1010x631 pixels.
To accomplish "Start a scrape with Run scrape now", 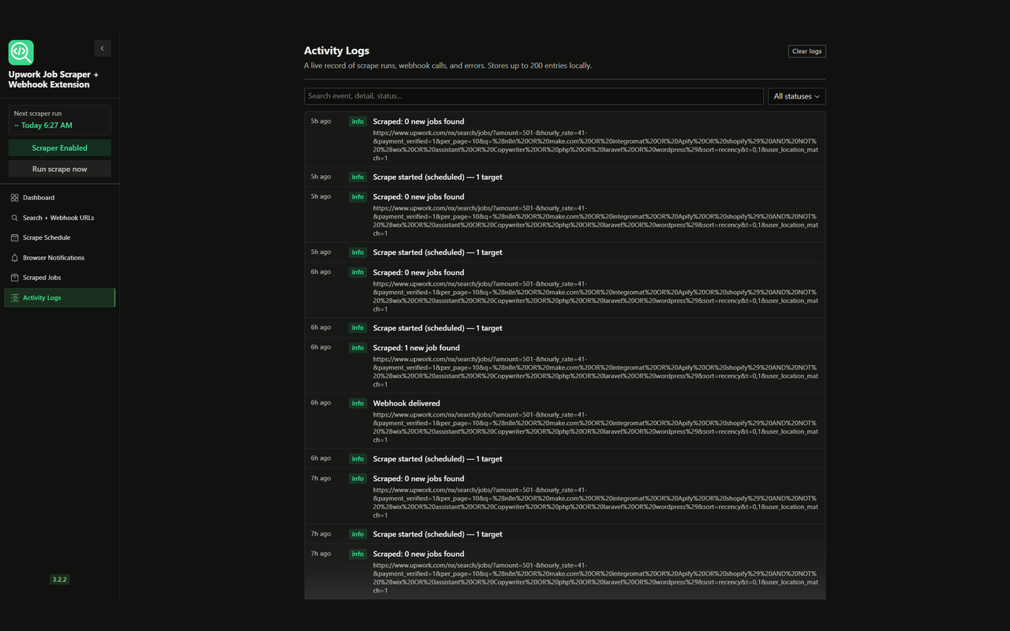I will 60,169.
